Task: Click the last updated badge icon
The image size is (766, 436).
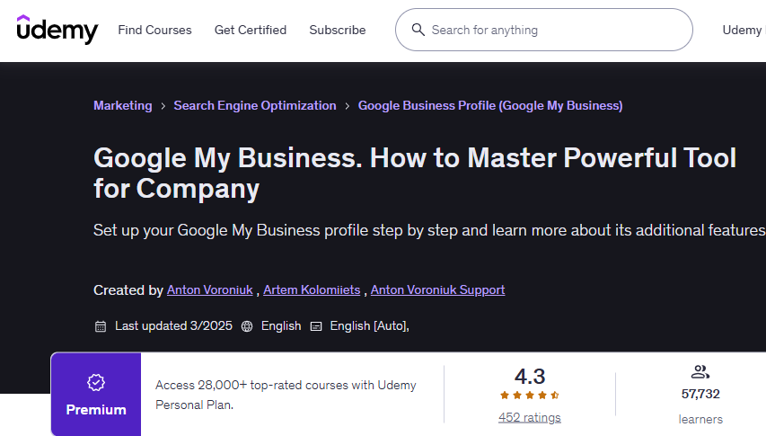Action: [101, 326]
